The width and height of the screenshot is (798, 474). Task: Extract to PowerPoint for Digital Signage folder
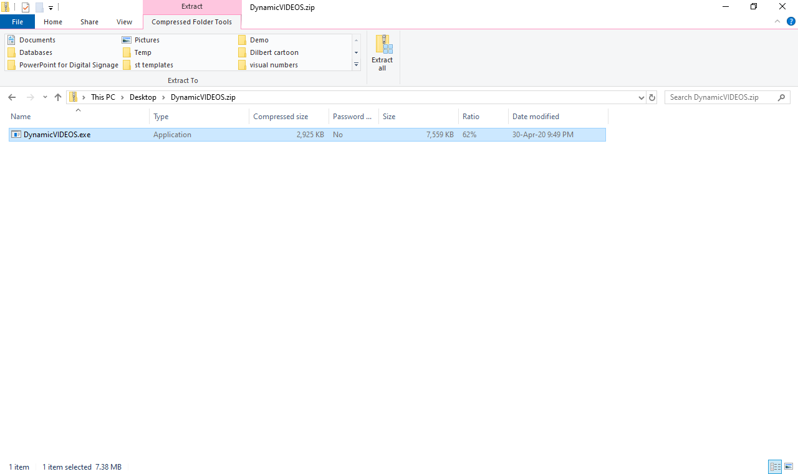click(x=63, y=65)
